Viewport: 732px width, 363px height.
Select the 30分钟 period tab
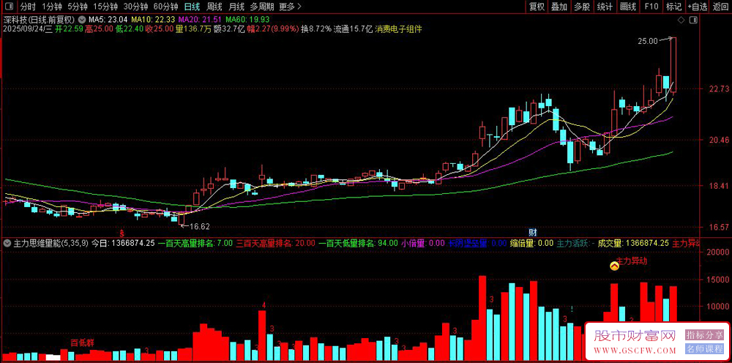pyautogui.click(x=135, y=7)
